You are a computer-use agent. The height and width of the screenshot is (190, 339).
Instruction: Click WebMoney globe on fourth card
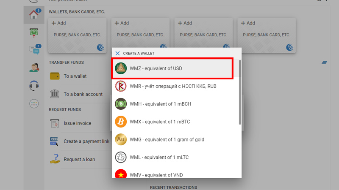[x=290, y=47]
